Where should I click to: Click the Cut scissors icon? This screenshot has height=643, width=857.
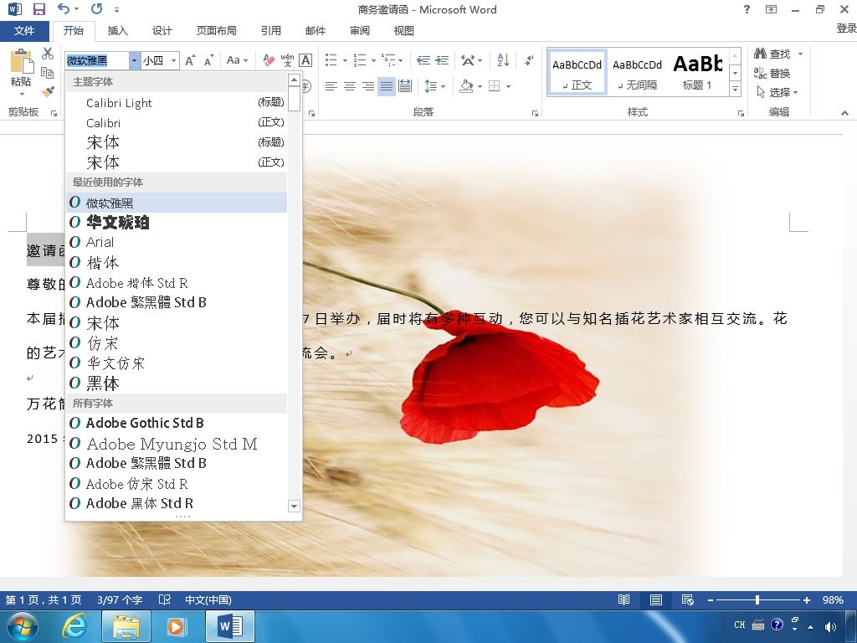(x=48, y=54)
